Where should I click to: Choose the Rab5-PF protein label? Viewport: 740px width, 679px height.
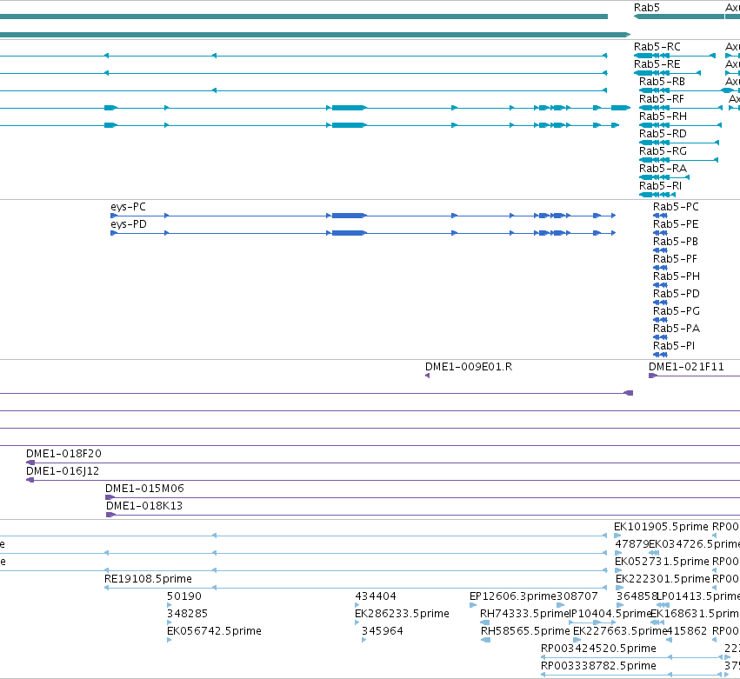click(675, 260)
